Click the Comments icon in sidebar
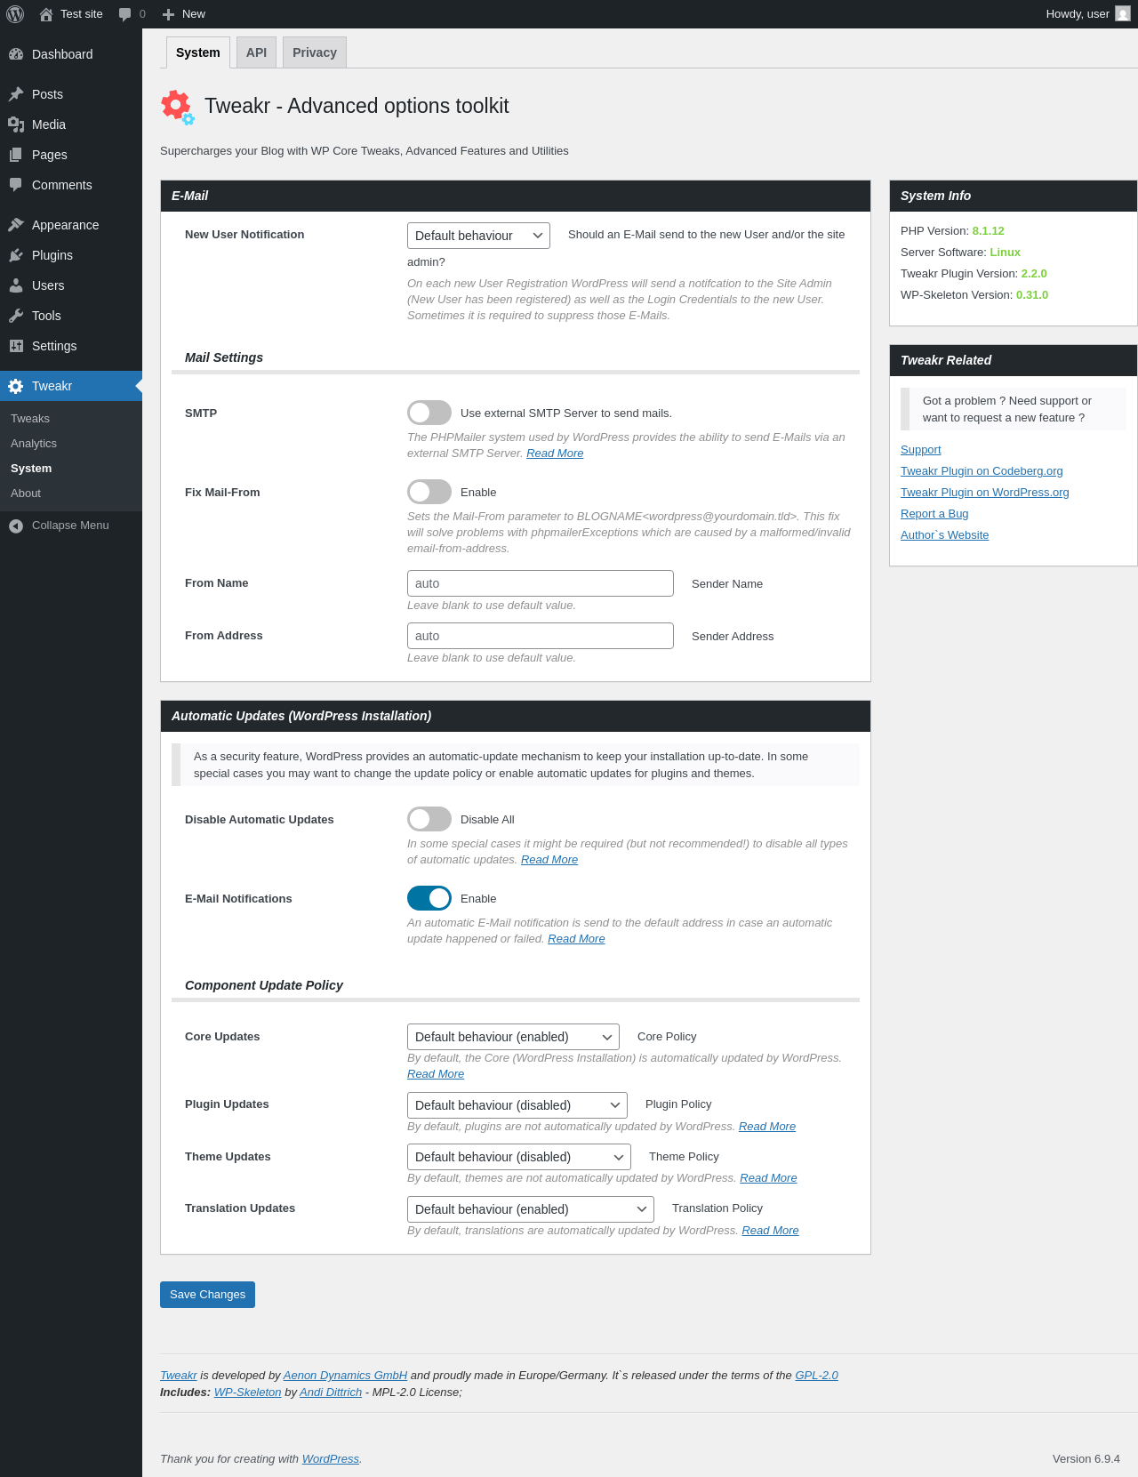The image size is (1138, 1477). 16,185
